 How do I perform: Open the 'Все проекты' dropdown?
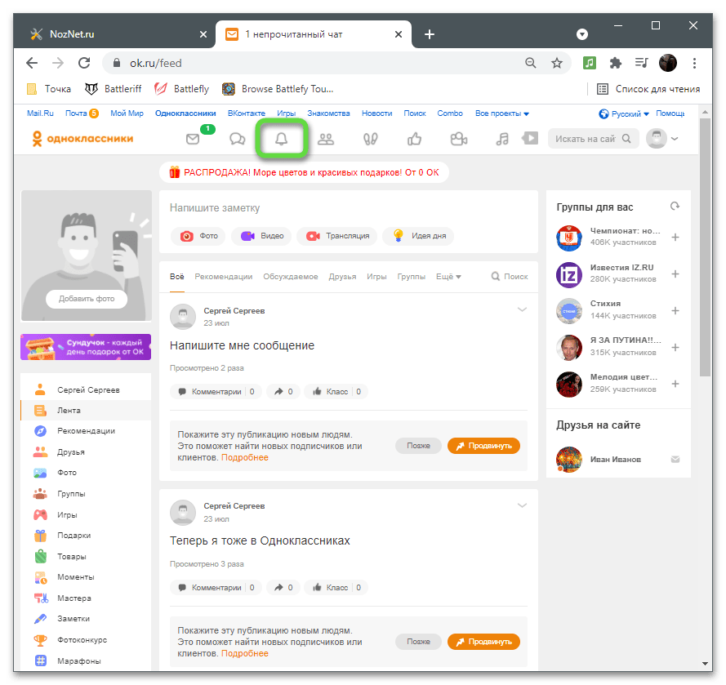(x=502, y=113)
